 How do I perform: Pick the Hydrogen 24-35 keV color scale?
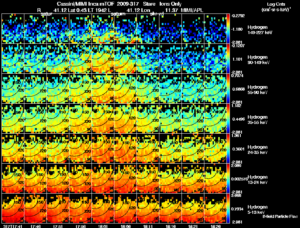(228, 149)
